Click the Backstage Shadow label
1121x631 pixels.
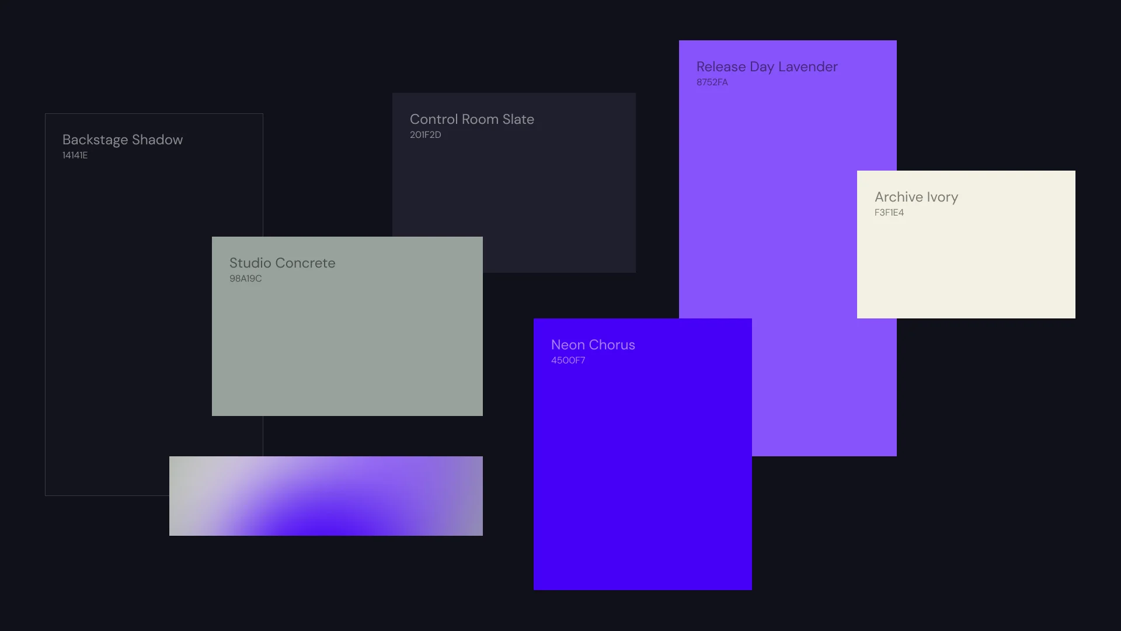[x=123, y=140]
